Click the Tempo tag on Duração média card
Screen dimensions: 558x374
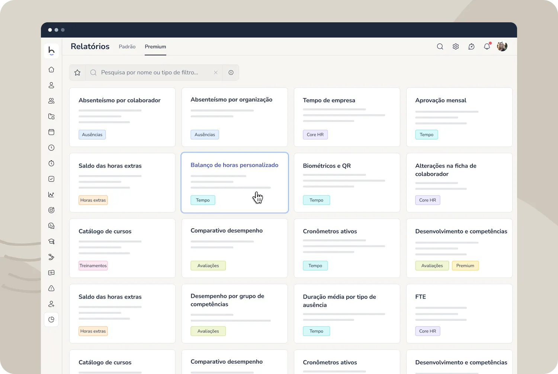click(x=317, y=331)
